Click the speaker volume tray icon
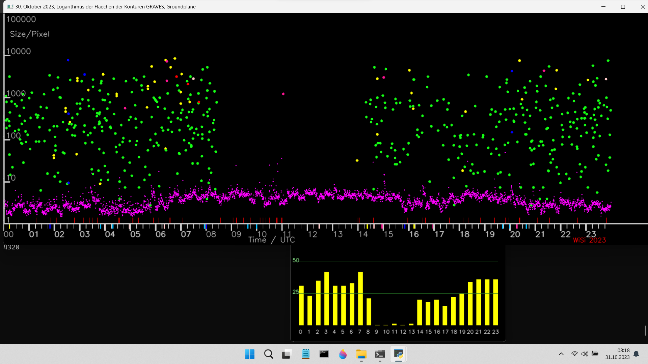The width and height of the screenshot is (648, 364). [x=585, y=354]
